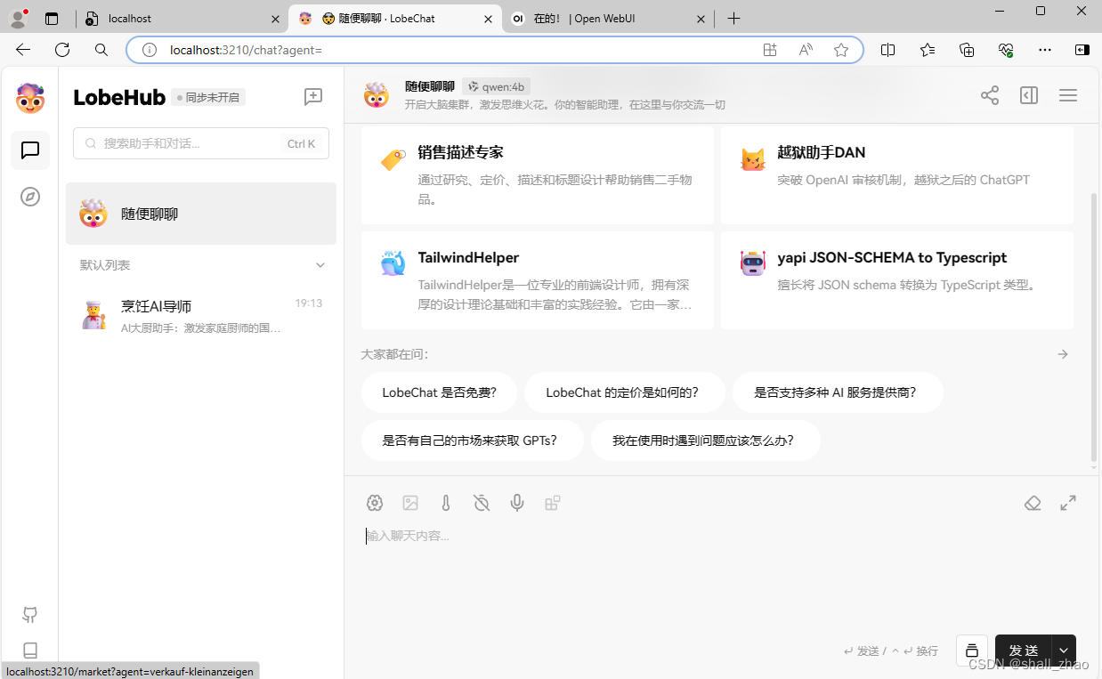Expand chat input to fullscreen
Viewport: 1102px width, 679px height.
point(1068,503)
